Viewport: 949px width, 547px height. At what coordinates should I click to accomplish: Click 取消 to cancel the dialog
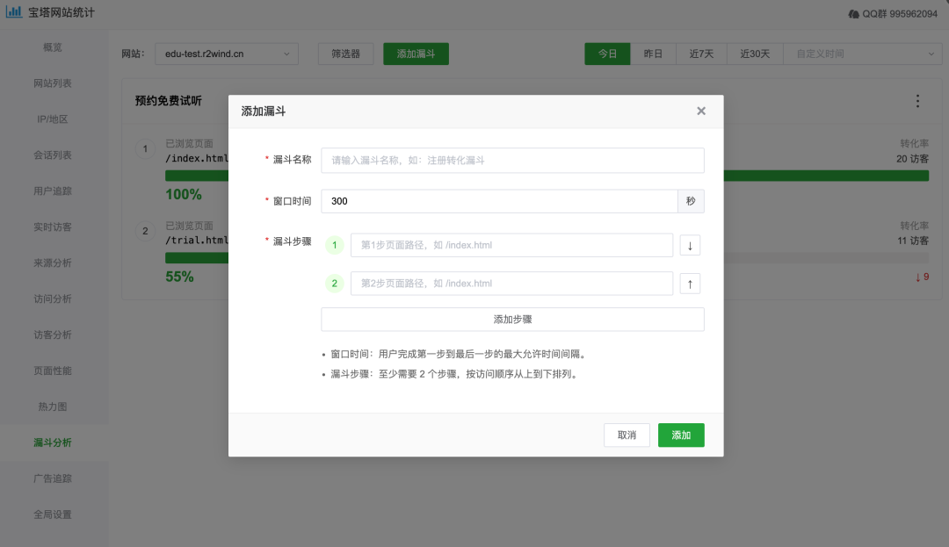627,435
